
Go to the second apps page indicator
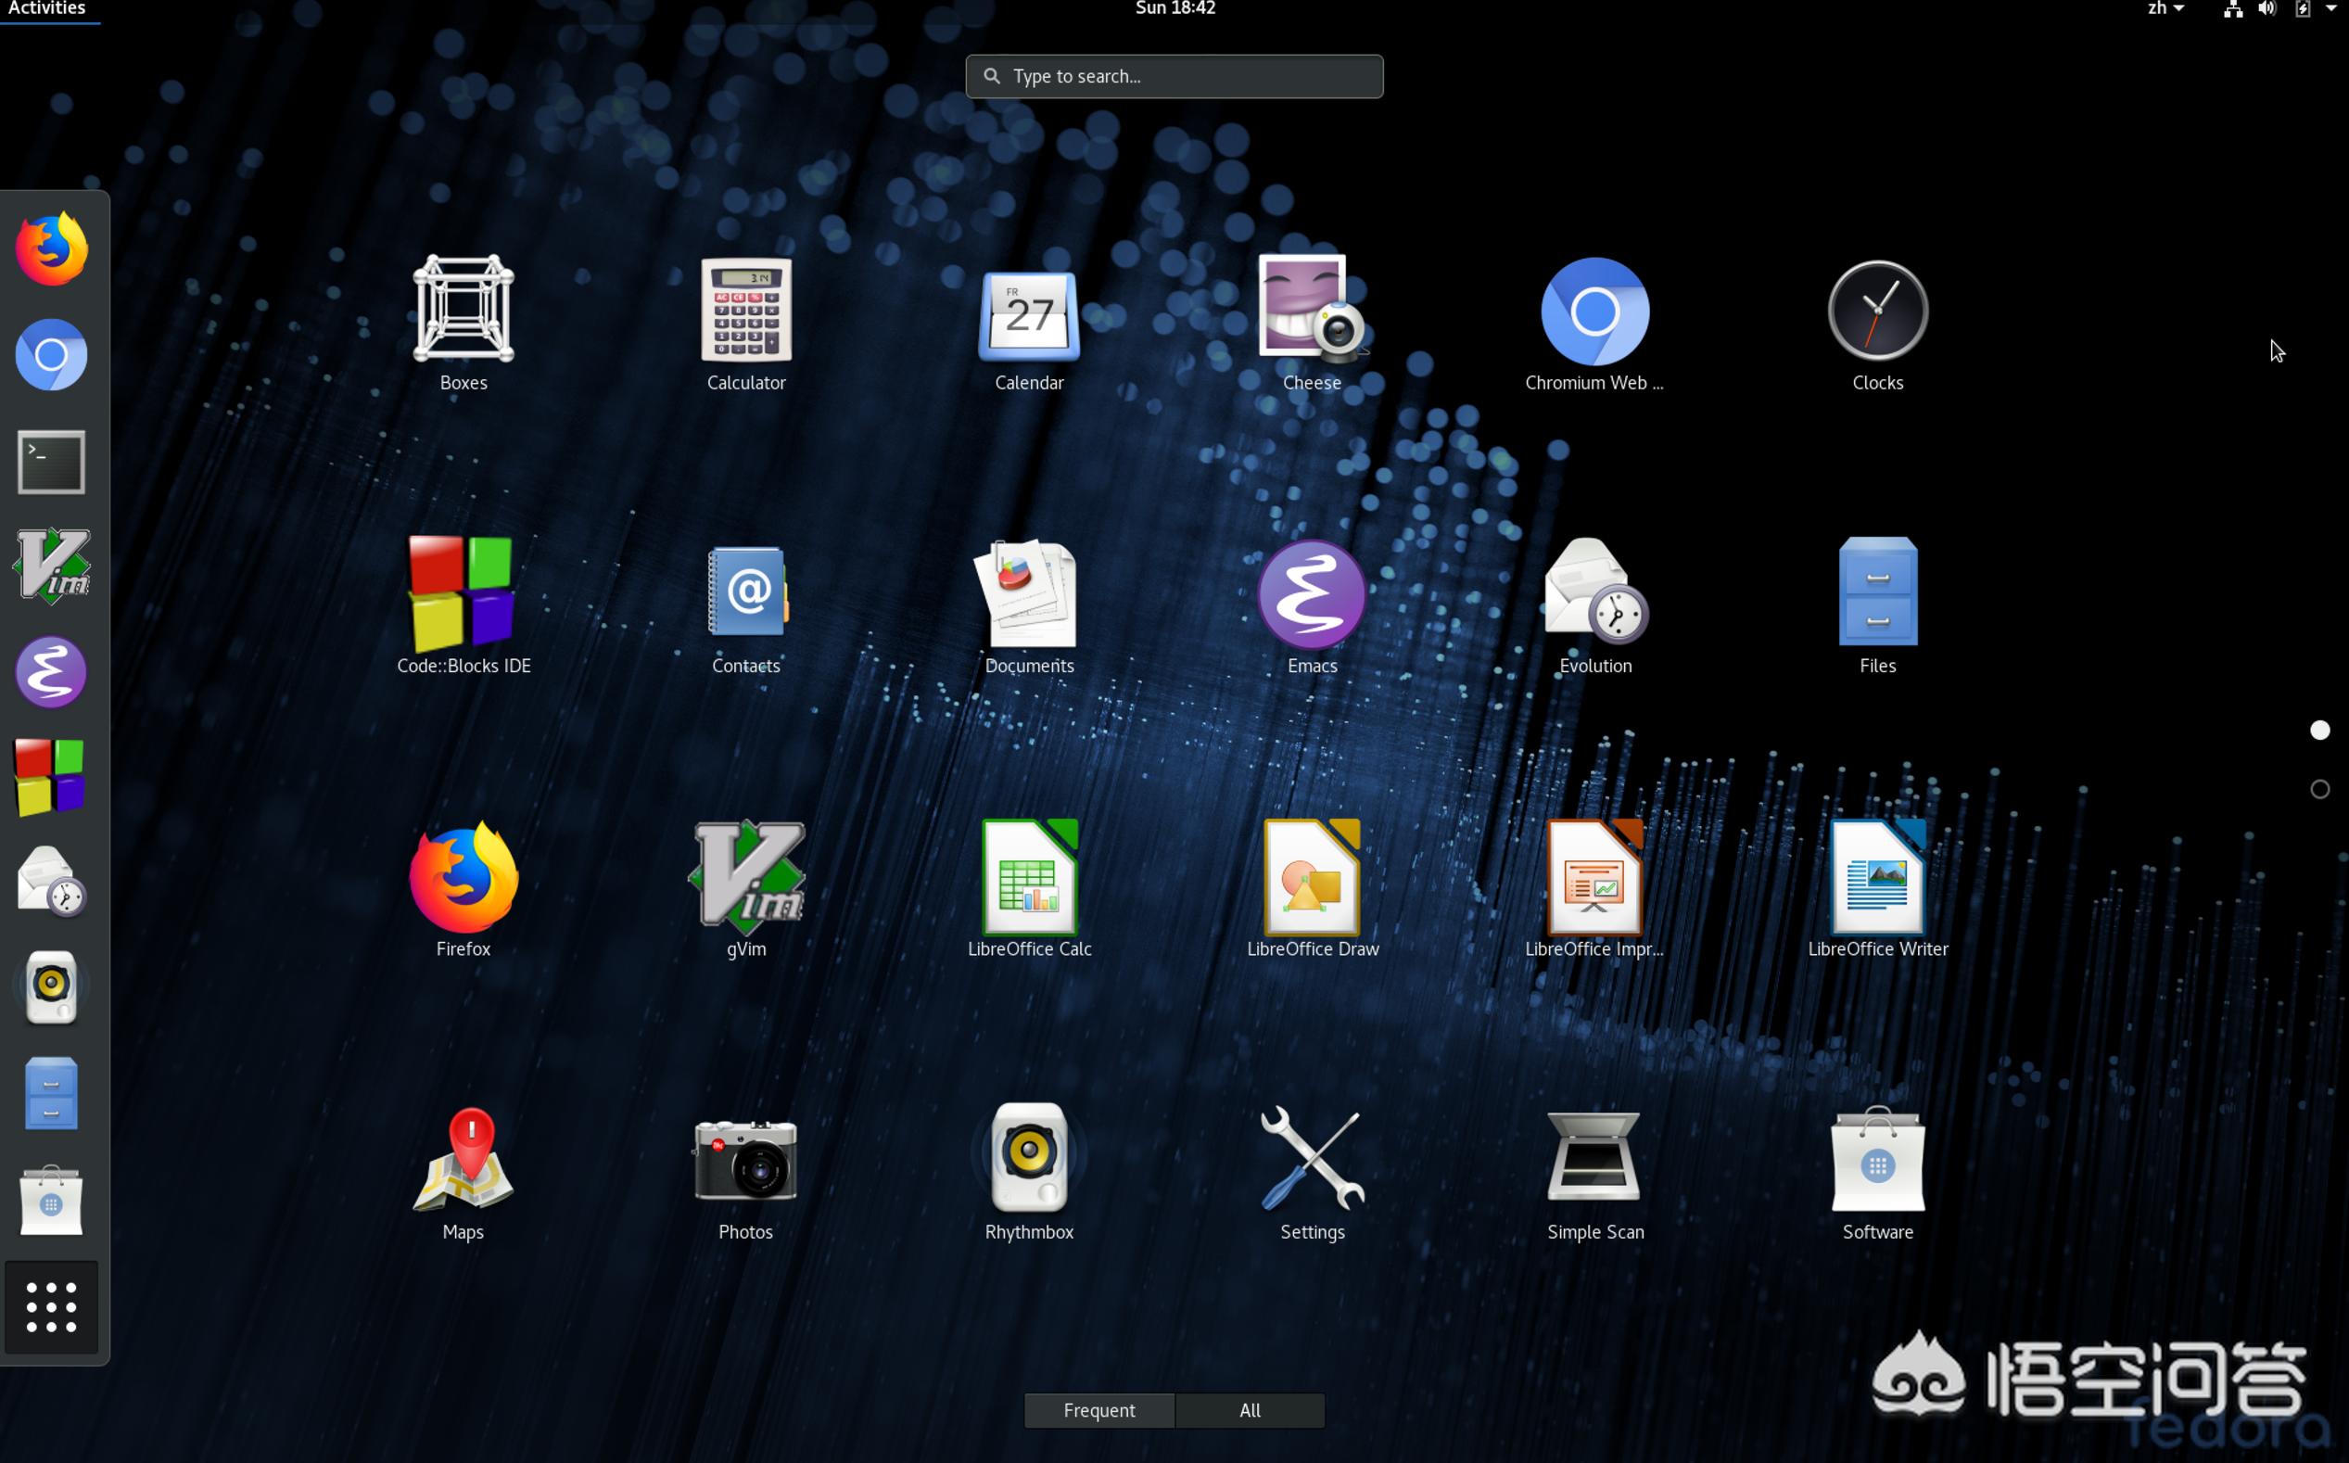2320,790
